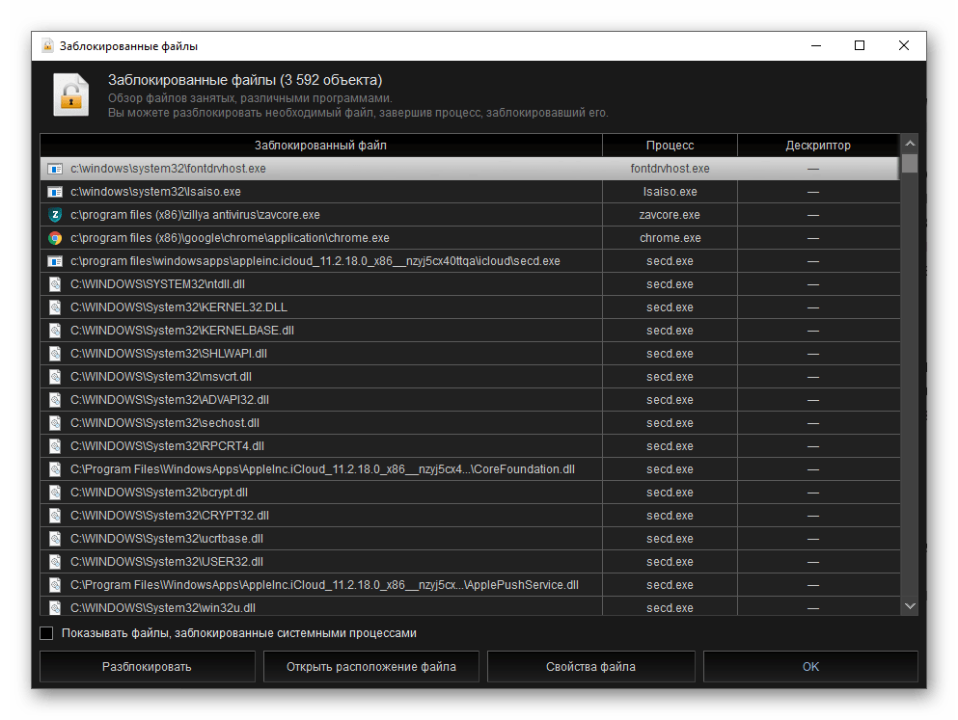Click the lsaiso.exe file icon
This screenshot has height=720, width=958.
(55, 192)
